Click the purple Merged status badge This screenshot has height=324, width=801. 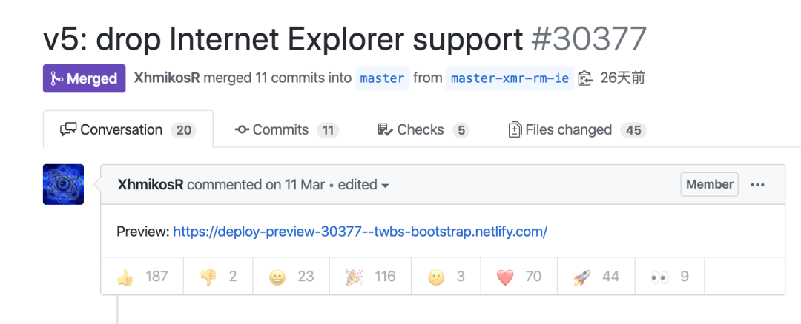85,78
